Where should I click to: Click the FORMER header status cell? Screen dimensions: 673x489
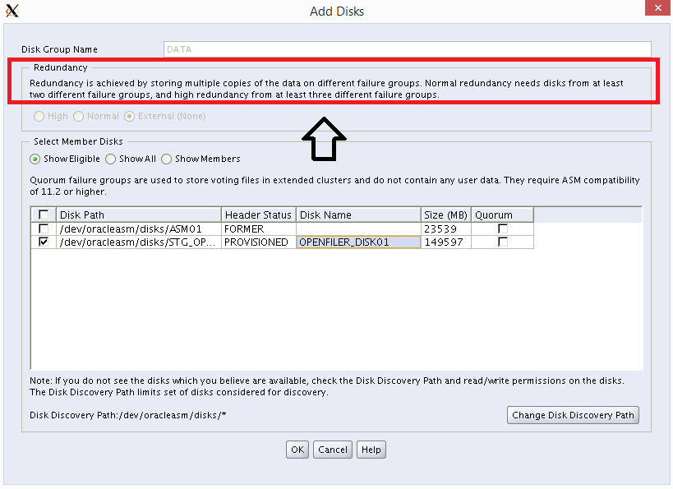[259, 228]
